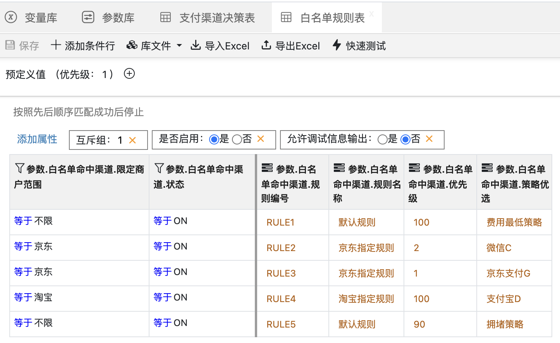Expand the 库文件 dropdown menu

pos(179,46)
